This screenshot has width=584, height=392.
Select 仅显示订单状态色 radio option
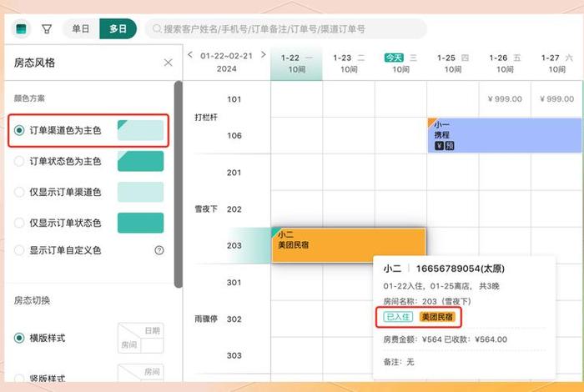(x=19, y=223)
